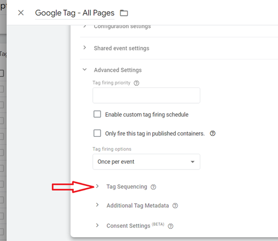Focus the Tag firing priority input
Screen dimensions: 278x241
(x=146, y=95)
